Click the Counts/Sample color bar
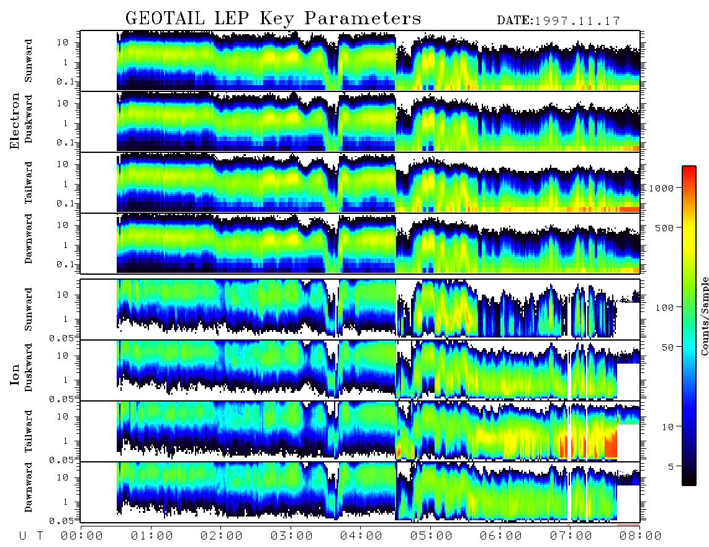Image resolution: width=709 pixels, height=547 pixels. coord(689,326)
